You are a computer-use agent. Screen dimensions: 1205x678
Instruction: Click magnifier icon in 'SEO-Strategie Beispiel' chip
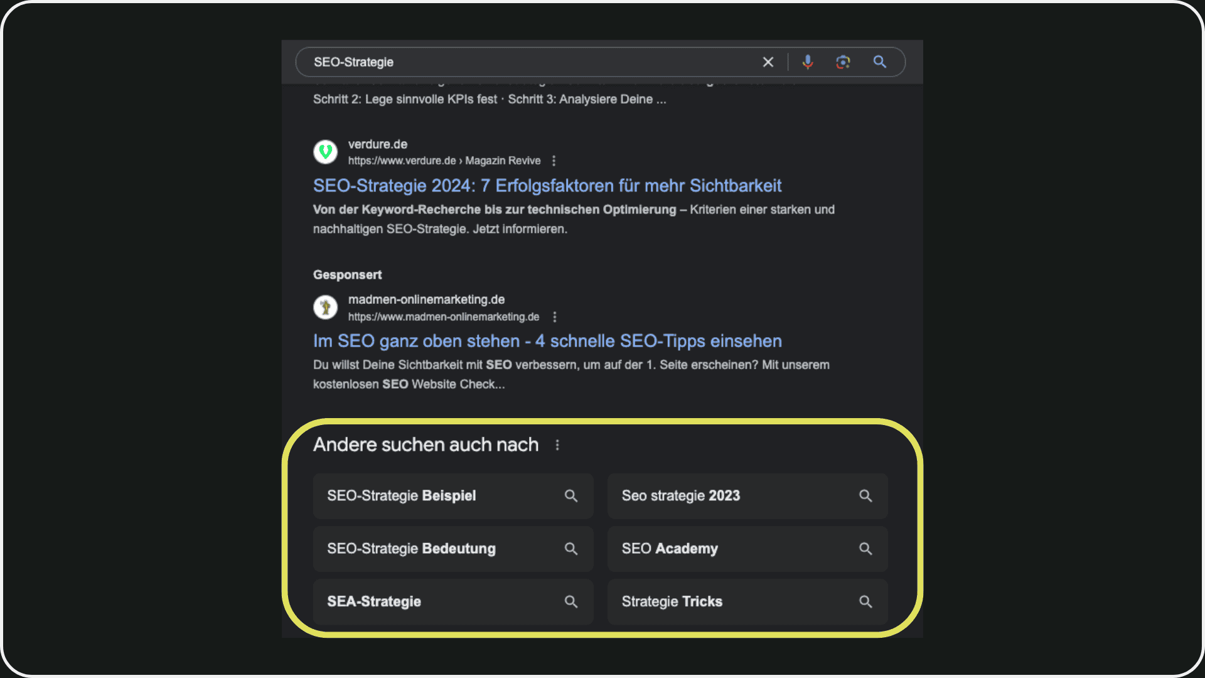571,496
